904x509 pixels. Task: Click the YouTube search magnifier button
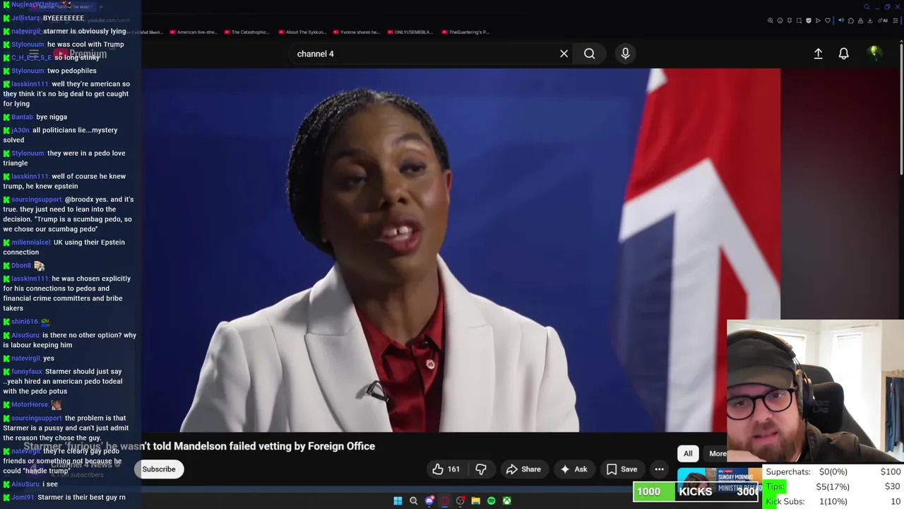click(589, 54)
